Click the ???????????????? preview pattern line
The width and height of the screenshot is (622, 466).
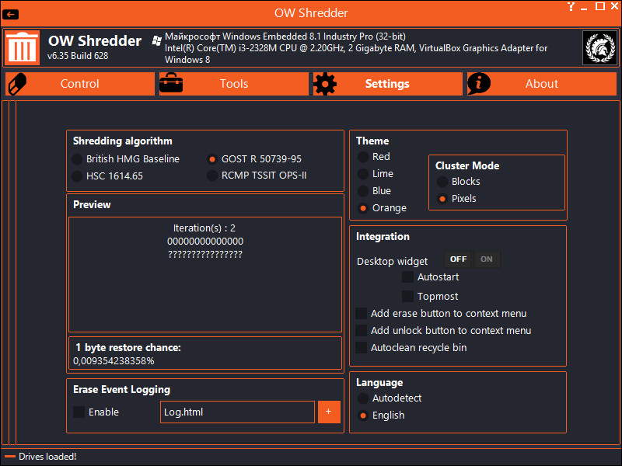(205, 255)
